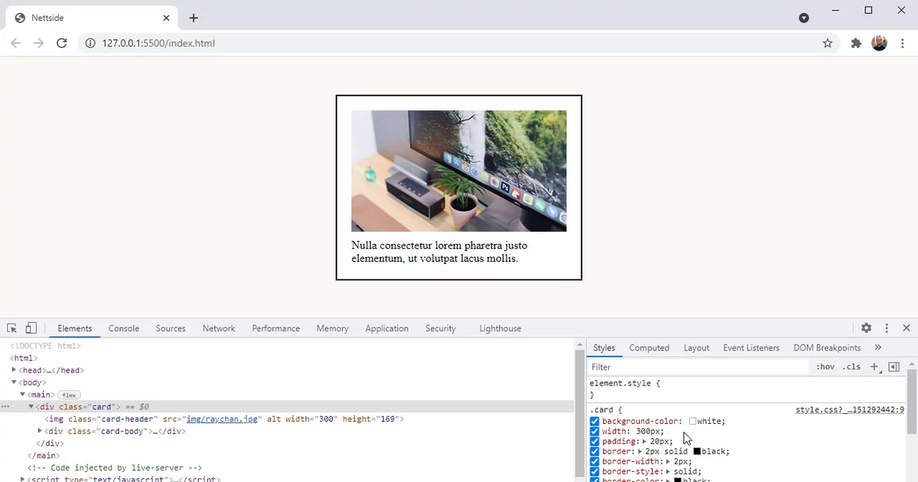The height and width of the screenshot is (482, 918).
Task: Expand the head element node
Action: pyautogui.click(x=14, y=370)
